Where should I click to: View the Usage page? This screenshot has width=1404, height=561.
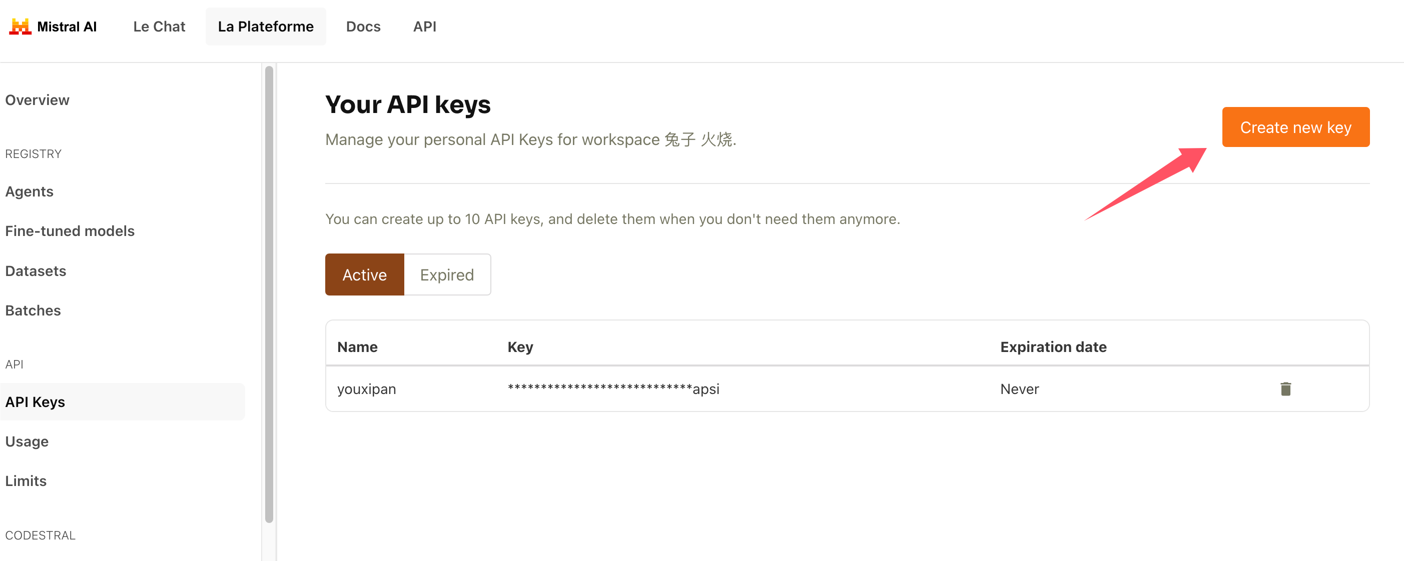pos(27,441)
